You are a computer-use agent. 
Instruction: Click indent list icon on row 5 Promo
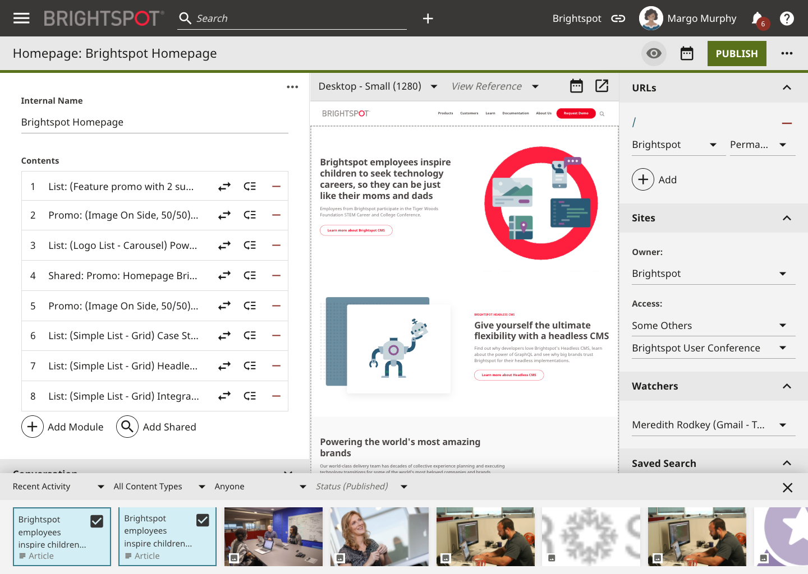point(250,306)
